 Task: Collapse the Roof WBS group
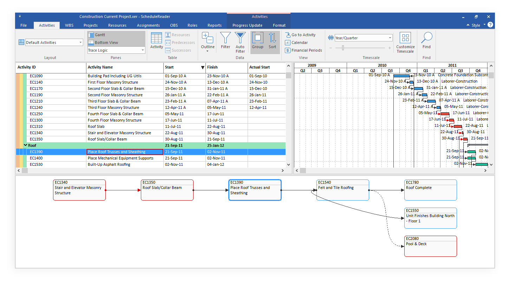(25, 145)
